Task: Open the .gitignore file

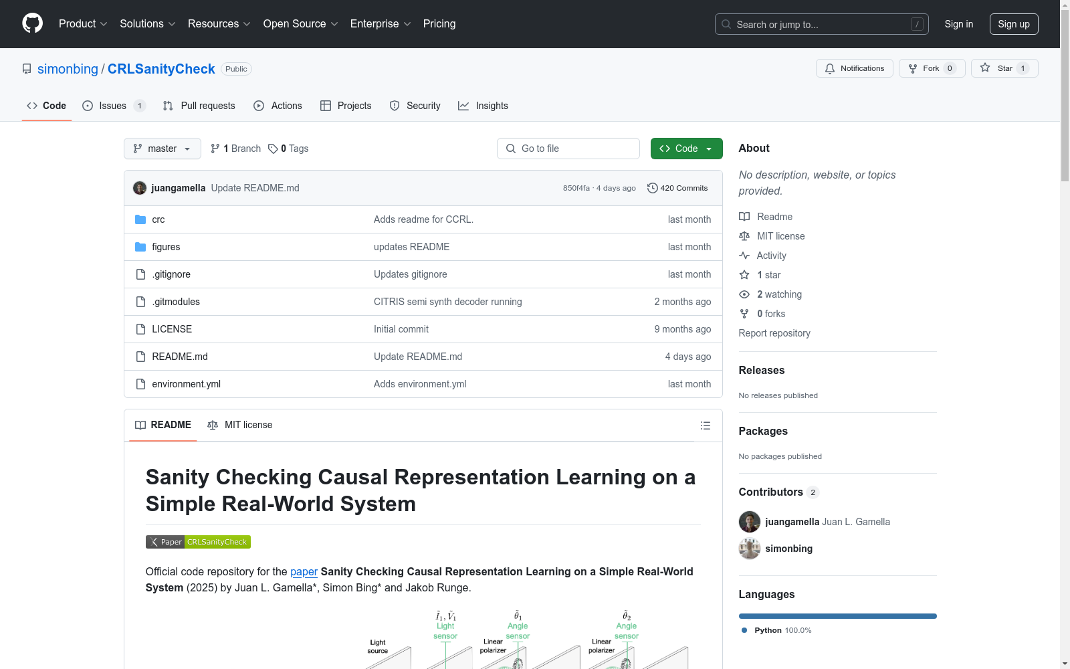Action: pyautogui.click(x=171, y=274)
